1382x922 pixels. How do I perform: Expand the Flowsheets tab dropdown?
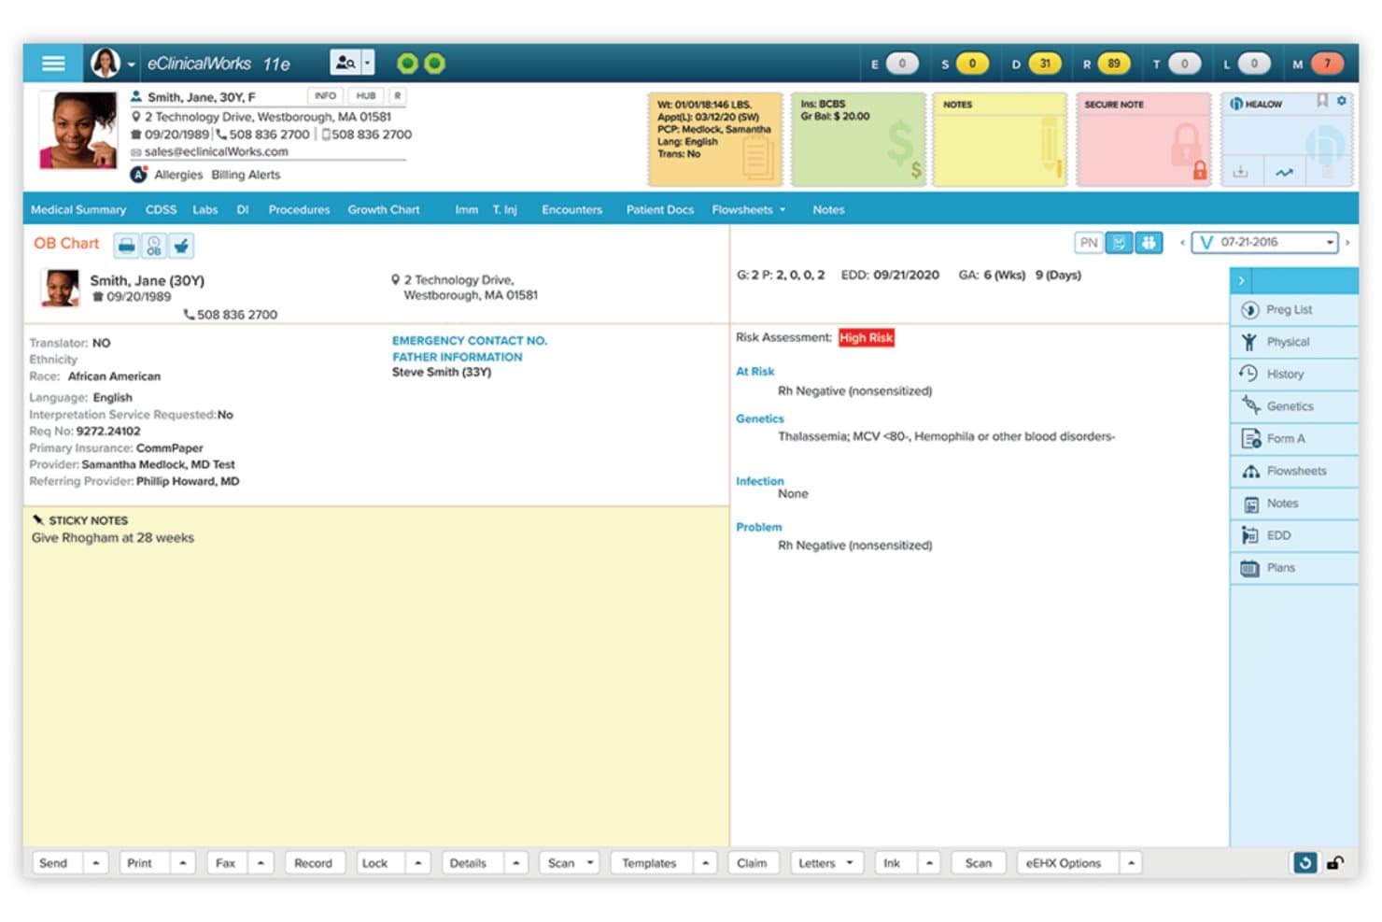[783, 210]
